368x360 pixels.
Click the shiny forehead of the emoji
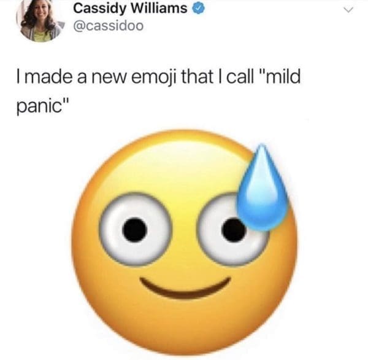(x=183, y=165)
